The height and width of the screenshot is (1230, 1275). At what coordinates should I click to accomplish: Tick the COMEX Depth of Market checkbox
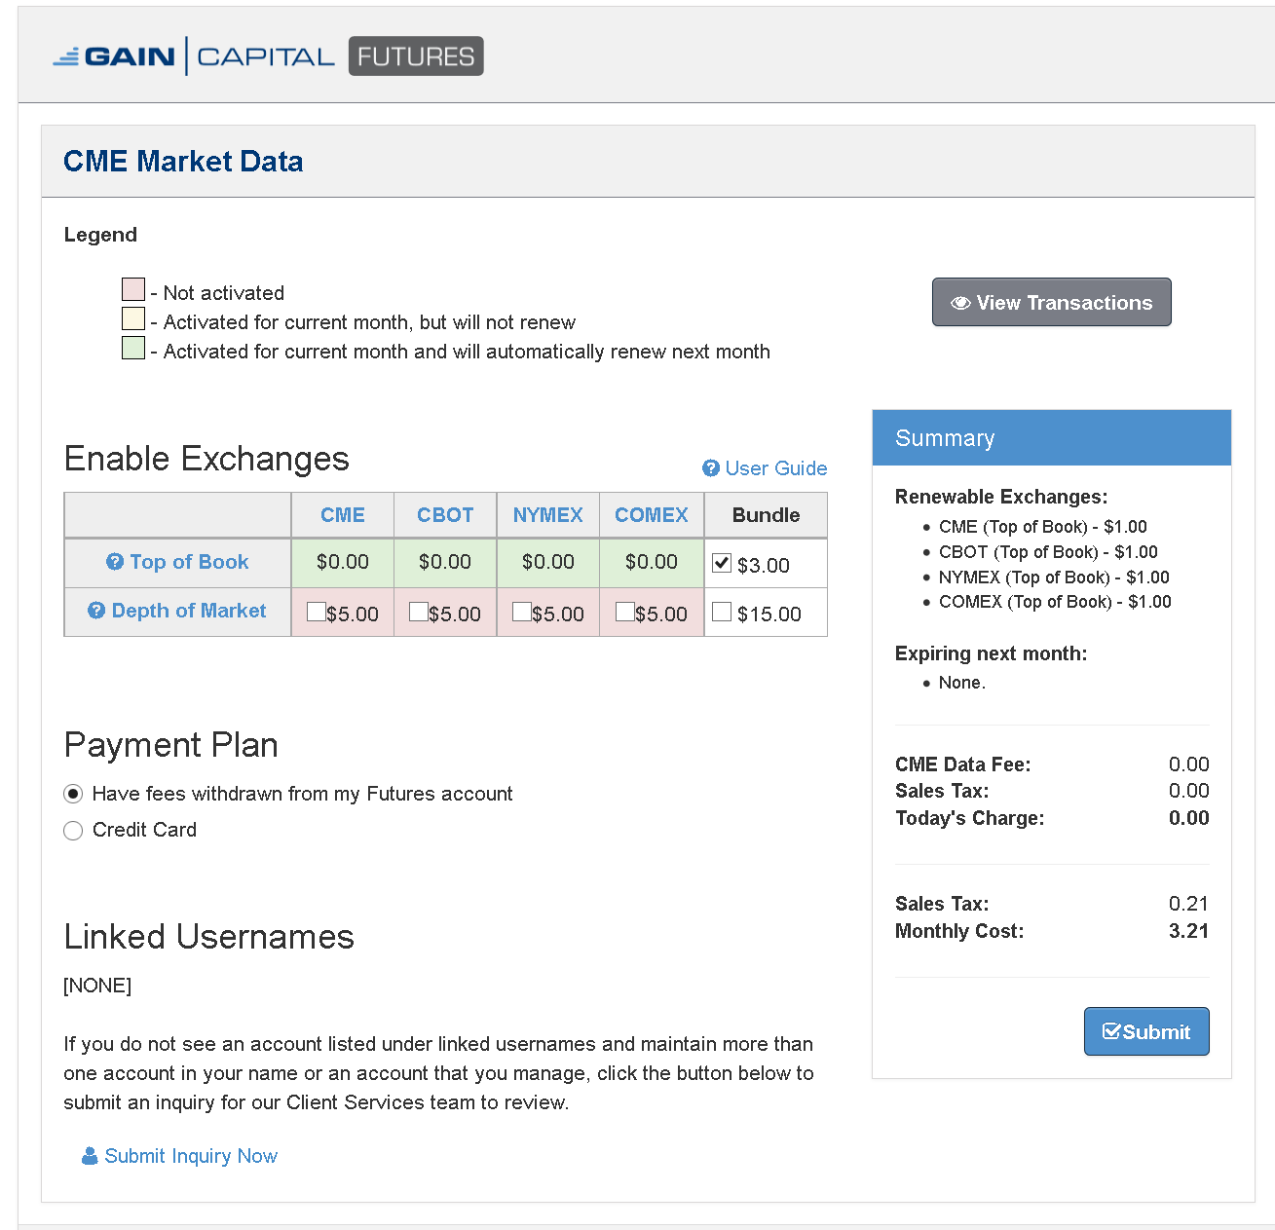625,612
